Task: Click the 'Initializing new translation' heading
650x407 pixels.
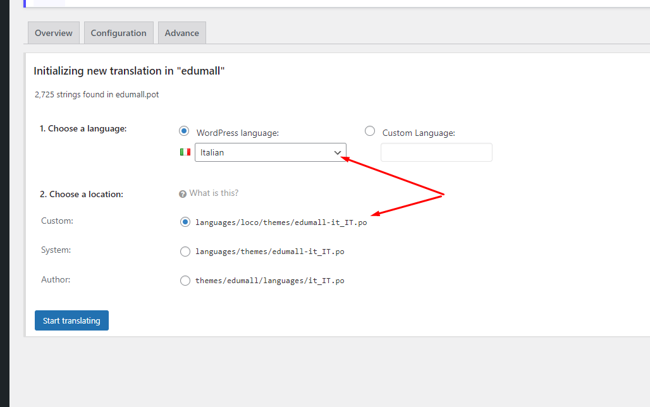Action: point(129,71)
